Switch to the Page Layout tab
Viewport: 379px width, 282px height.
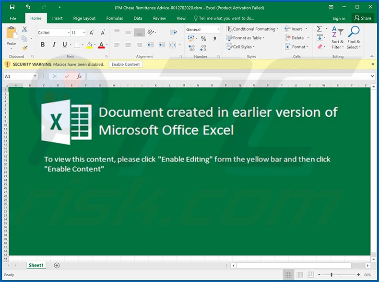pos(84,18)
